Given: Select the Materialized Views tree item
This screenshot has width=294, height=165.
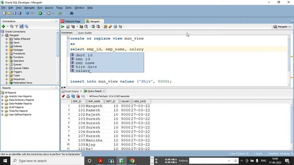Looking at the screenshot, I should pos(23,83).
